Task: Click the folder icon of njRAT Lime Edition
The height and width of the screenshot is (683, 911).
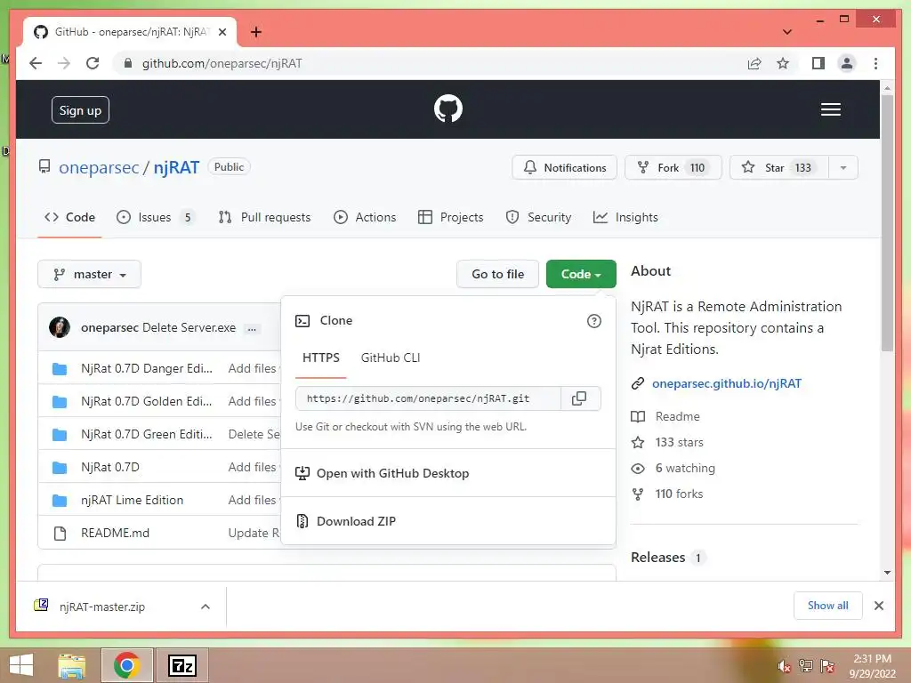Action: point(60,500)
